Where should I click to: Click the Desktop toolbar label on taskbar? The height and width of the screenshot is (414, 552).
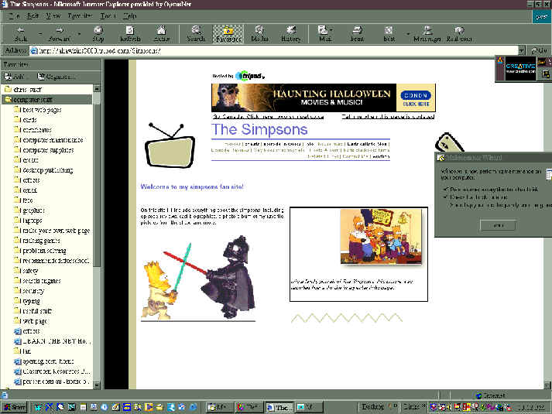[373, 407]
